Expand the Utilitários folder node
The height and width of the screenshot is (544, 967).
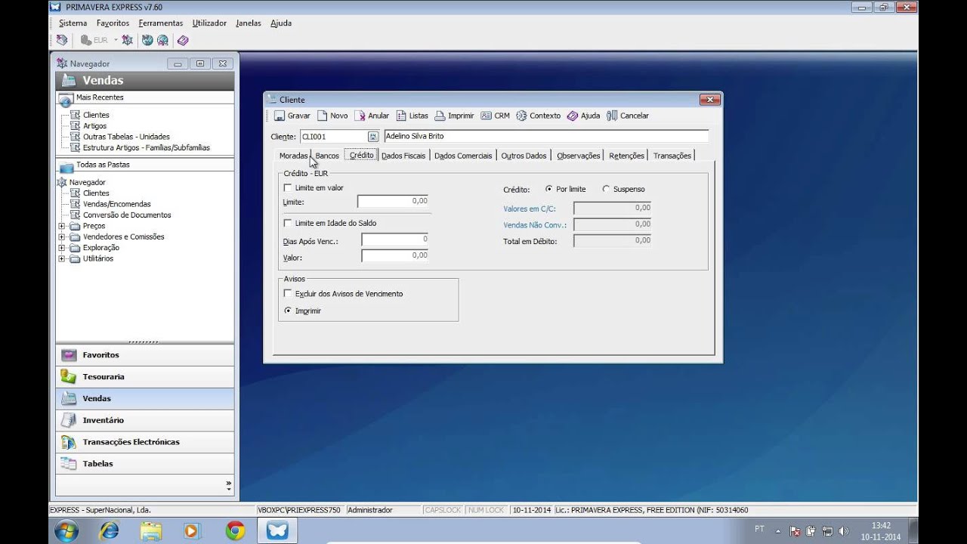pyautogui.click(x=62, y=258)
